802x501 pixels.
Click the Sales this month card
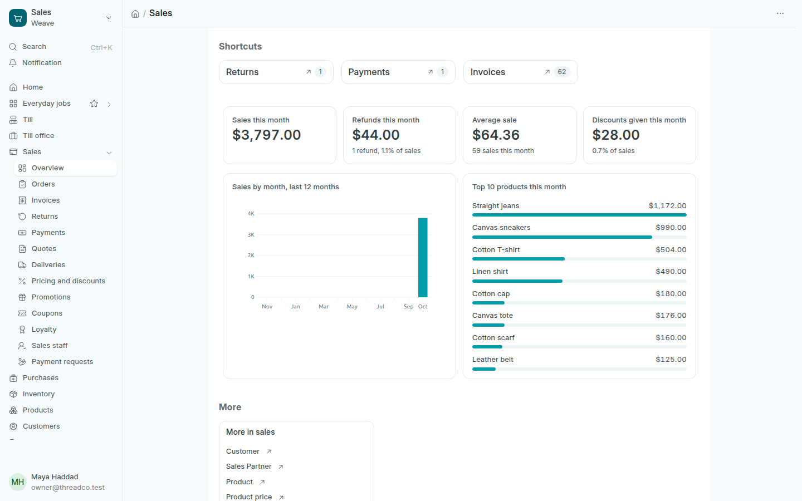click(x=280, y=135)
